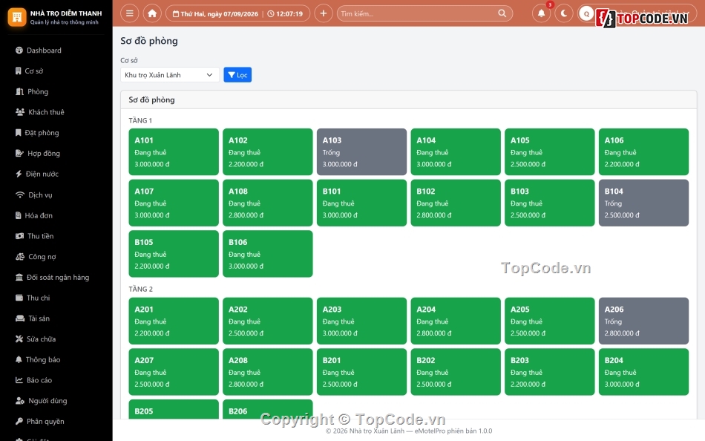The width and height of the screenshot is (705, 441).
Task: Click the Báo cáo chart icon
Action: coord(19,380)
